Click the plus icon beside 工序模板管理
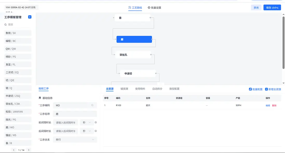This screenshot has height=153, width=285. 29,17
